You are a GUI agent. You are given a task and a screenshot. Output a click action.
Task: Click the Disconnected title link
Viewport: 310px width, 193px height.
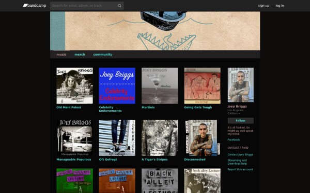click(195, 160)
